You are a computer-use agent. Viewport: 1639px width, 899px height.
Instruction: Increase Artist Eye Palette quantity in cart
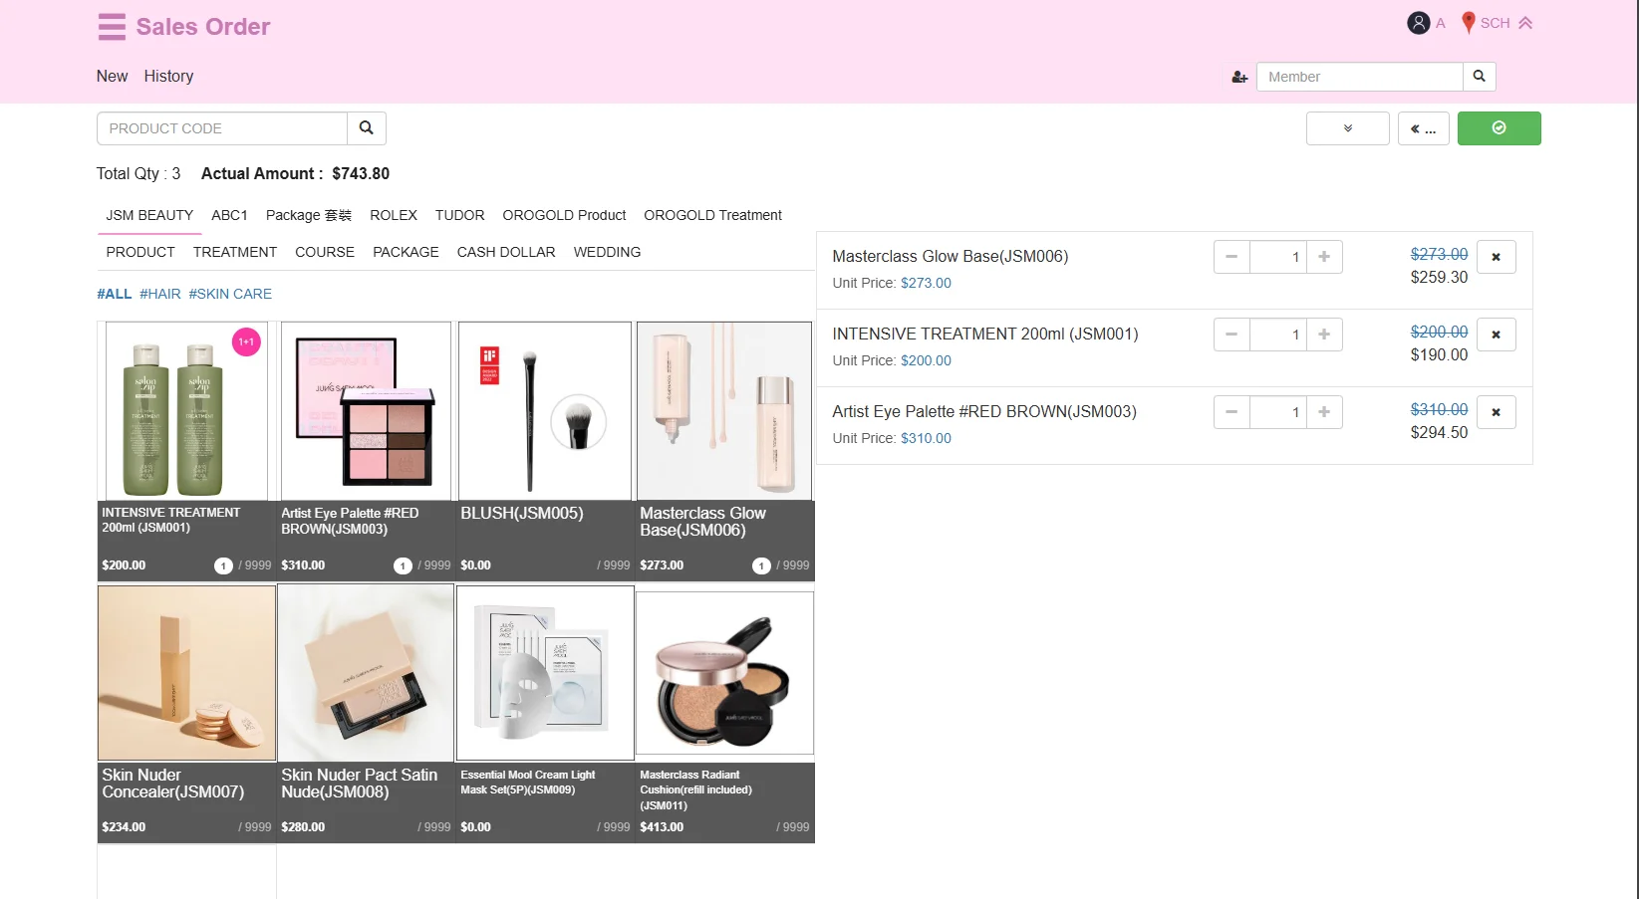coord(1324,412)
